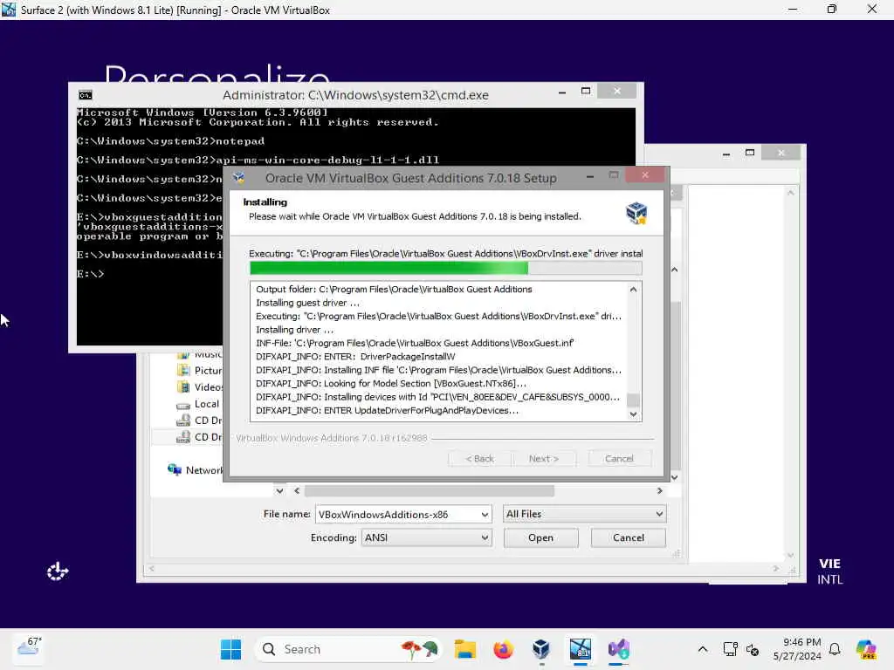894x670 pixels.
Task: Click the taskbar clock showing 9:46 PM
Action: [796, 649]
